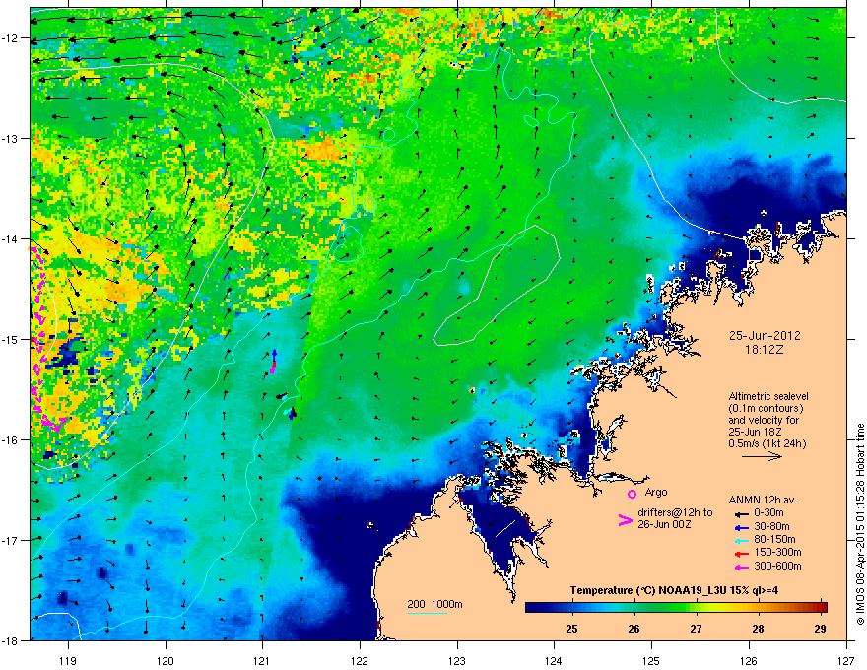Click the magenta Argo circle legend symbol

tap(632, 494)
